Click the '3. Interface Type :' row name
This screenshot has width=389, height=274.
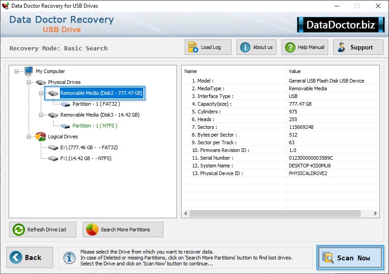212,96
